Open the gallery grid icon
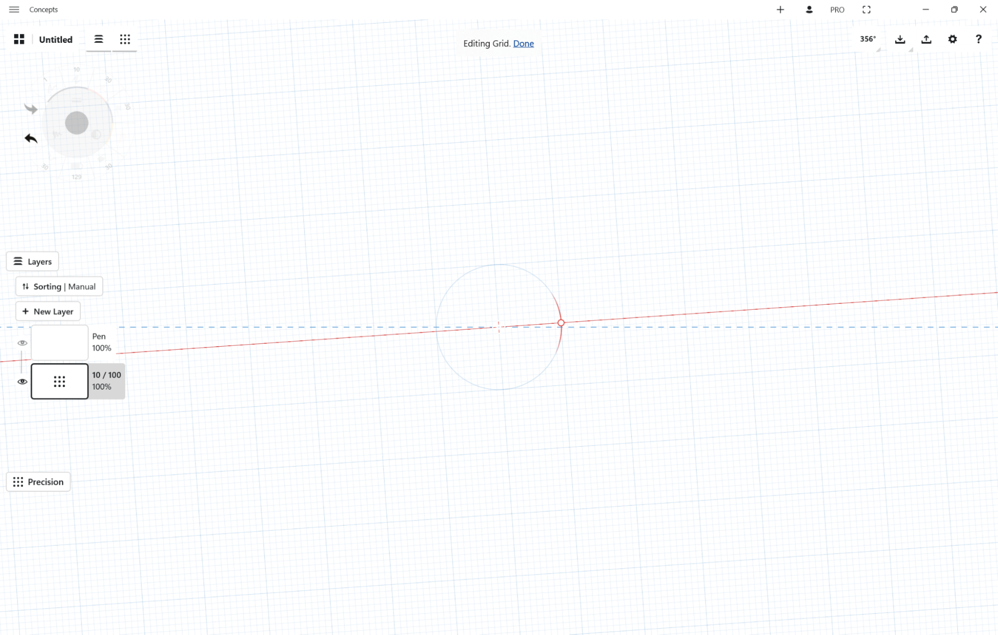This screenshot has height=635, width=998. pyautogui.click(x=19, y=39)
